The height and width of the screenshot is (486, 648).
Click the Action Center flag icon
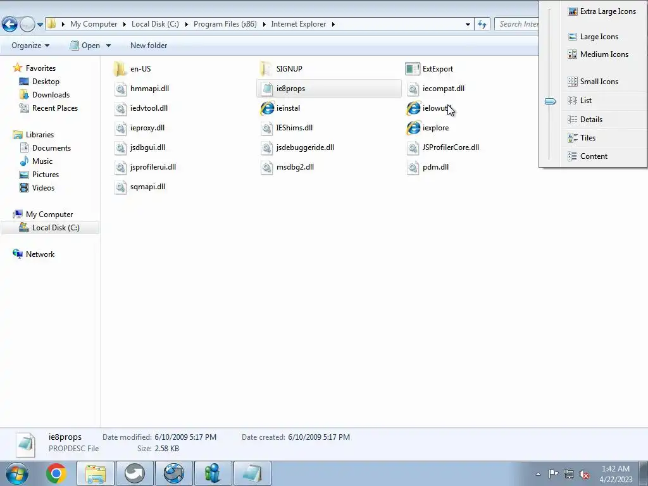click(x=553, y=474)
